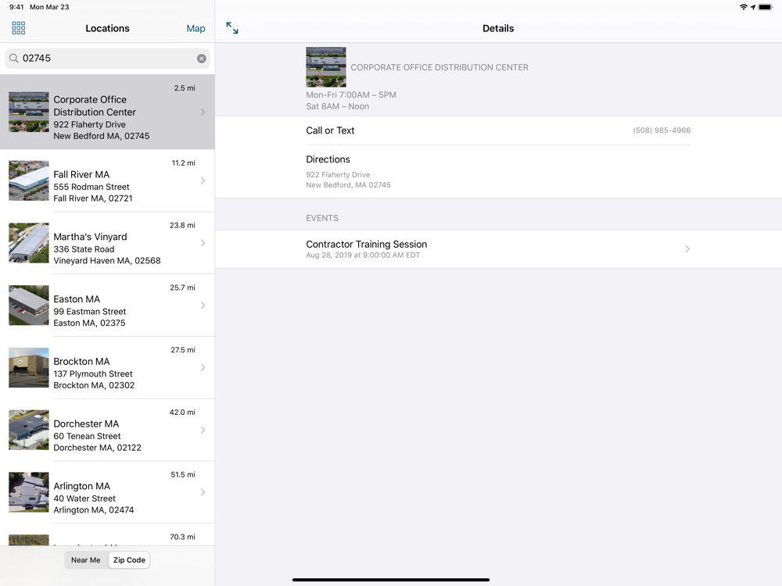Select 60 Tenean Street address
Image resolution: width=782 pixels, height=586 pixels.
(87, 436)
